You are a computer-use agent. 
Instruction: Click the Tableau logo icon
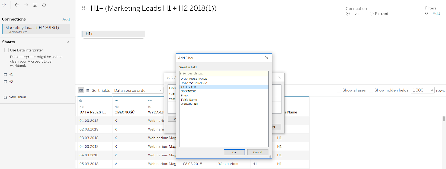coord(4,5)
